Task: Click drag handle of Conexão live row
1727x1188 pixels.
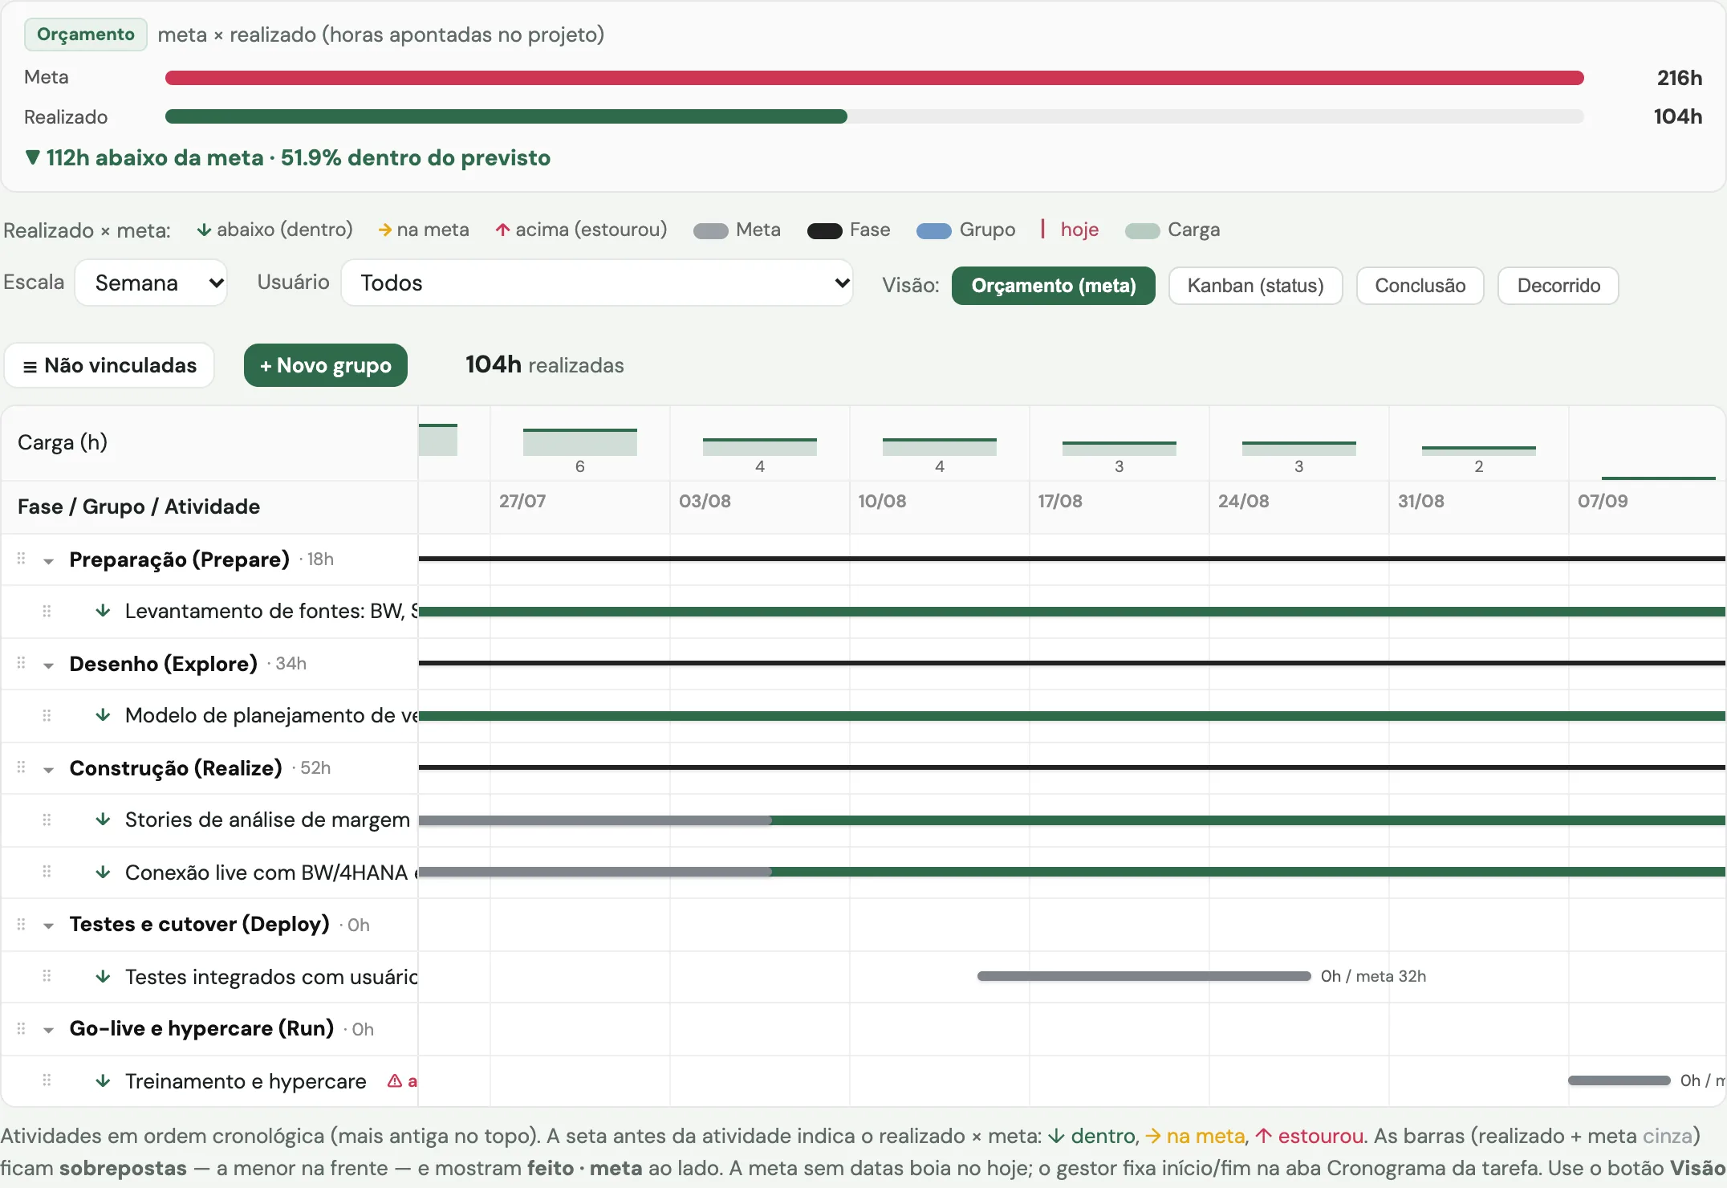Action: coord(47,872)
